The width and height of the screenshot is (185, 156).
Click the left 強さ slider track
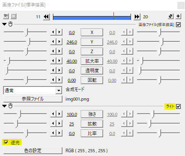pos(25,114)
